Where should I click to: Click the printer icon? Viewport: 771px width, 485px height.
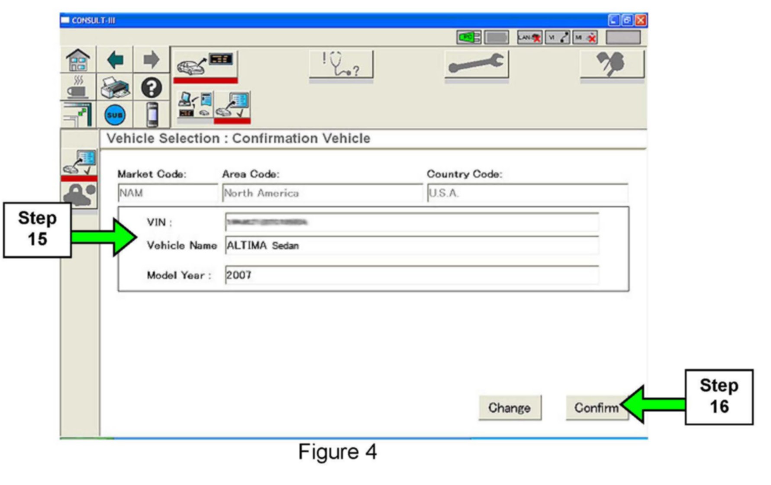point(115,87)
